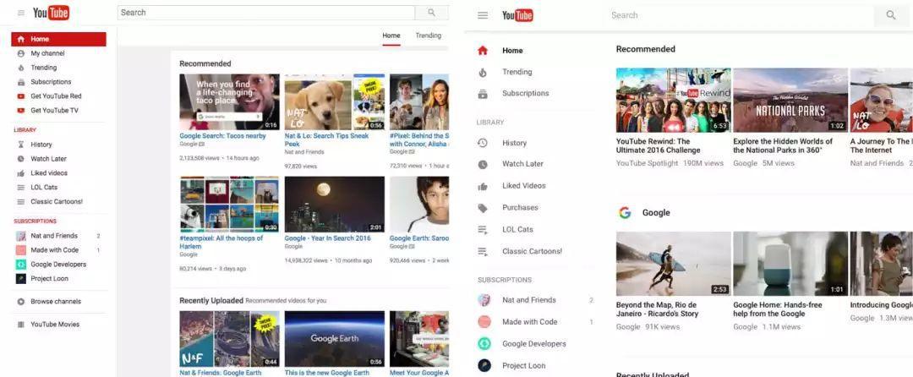Open taco place video thumbnail
Screen dimensions: 913x377
[229, 101]
